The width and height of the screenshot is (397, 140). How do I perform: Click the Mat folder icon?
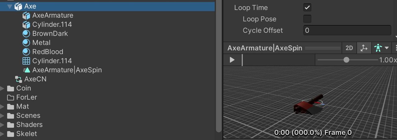click(x=11, y=107)
